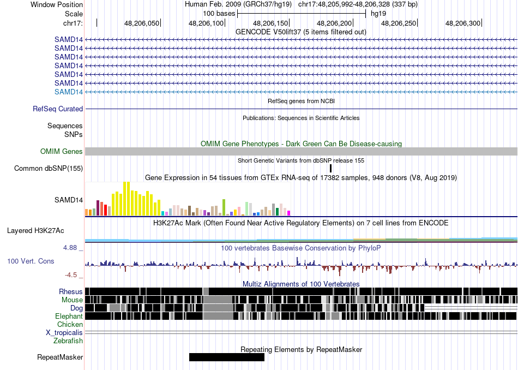The image size is (518, 370).
Task: Click the chr17: ruler label
Action: 73,23
